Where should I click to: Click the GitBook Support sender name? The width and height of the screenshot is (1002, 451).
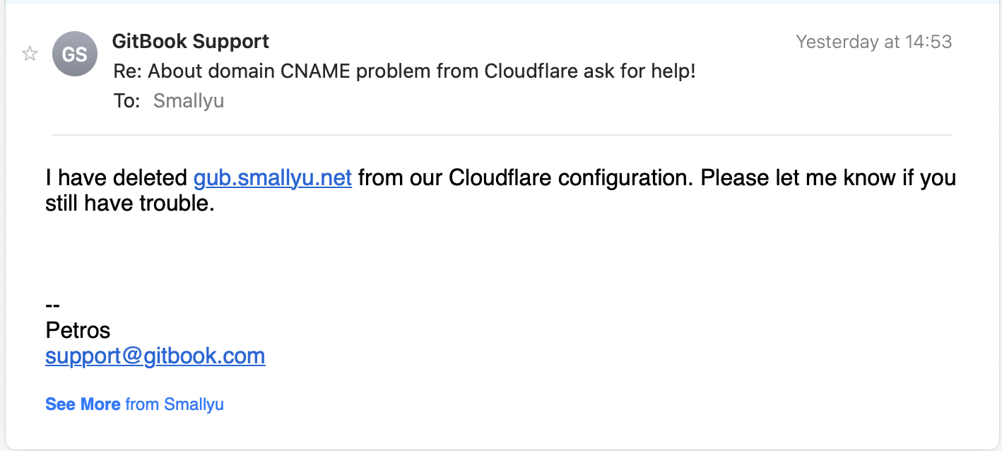tap(191, 41)
